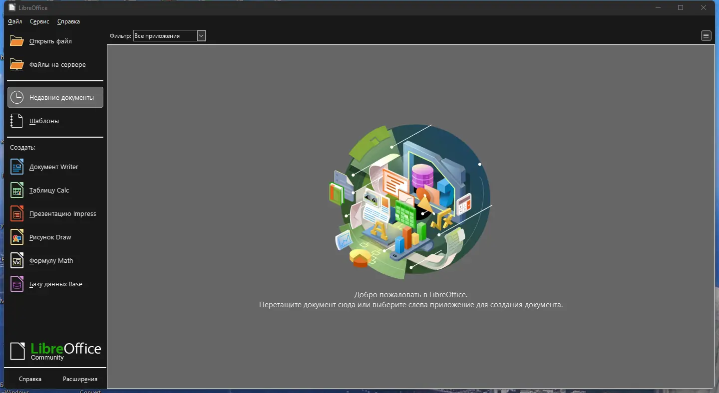Click the Calc spreadsheet icon
The height and width of the screenshot is (393, 719).
(17, 191)
